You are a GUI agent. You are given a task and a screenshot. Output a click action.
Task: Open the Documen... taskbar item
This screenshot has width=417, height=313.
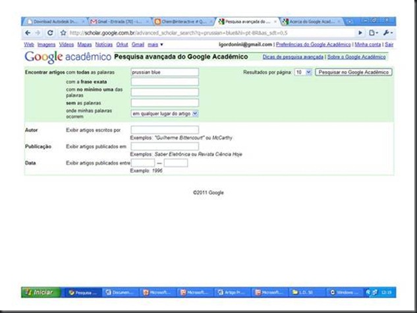coord(120,293)
